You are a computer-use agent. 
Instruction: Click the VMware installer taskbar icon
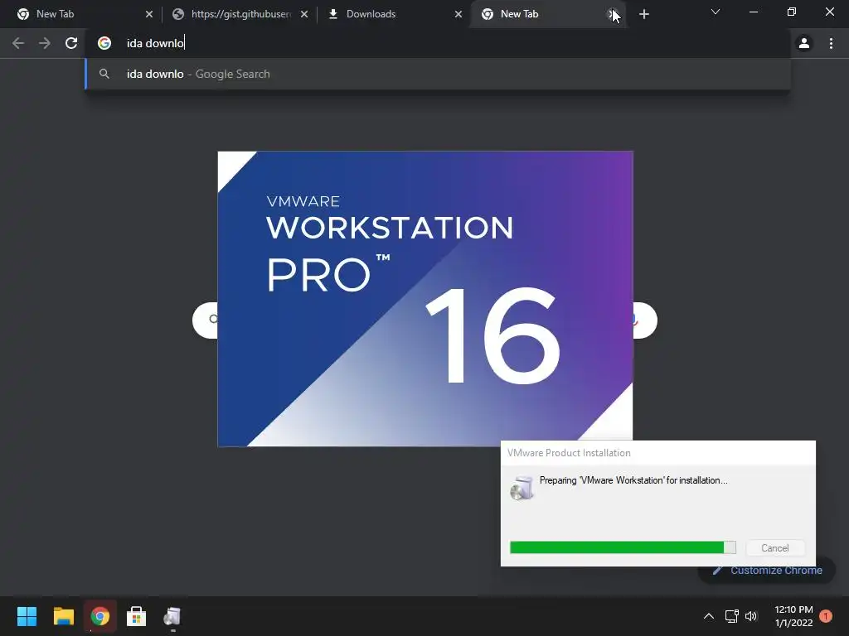172,616
